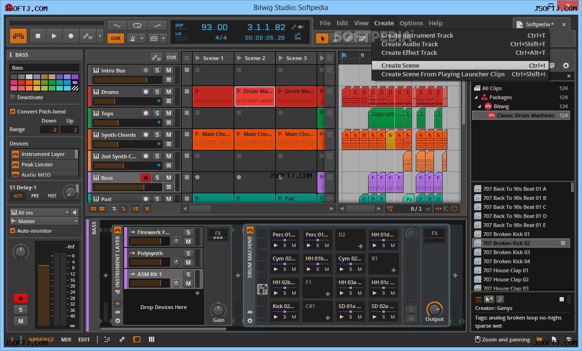Choose Create Audio Track from menu

click(x=460, y=44)
